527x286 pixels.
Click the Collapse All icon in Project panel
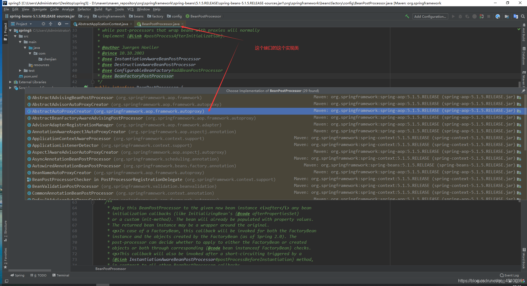tap(50, 24)
